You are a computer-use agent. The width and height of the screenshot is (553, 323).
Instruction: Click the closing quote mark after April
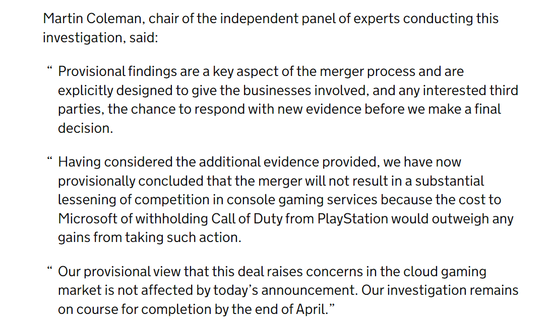[332, 306]
